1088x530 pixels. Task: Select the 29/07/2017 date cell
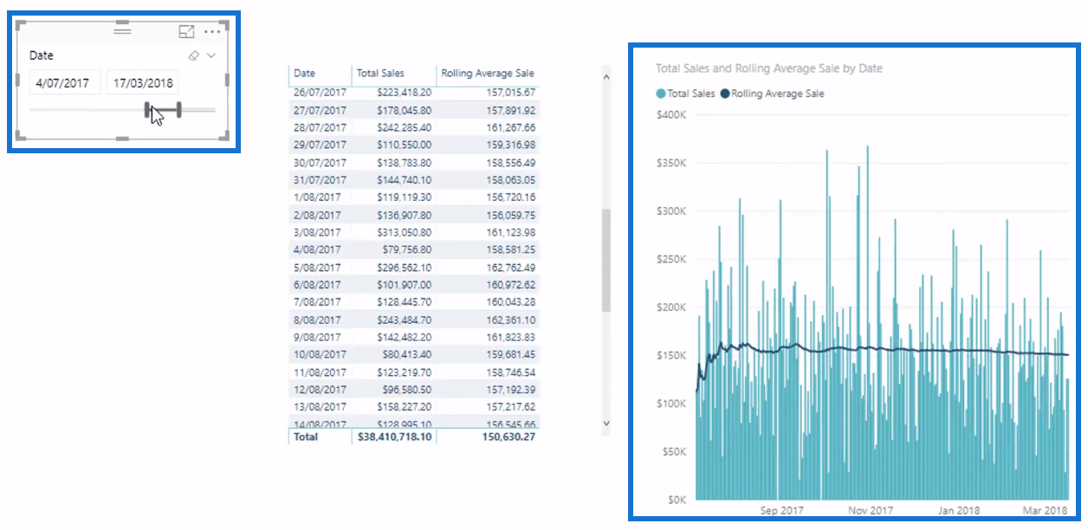click(320, 145)
